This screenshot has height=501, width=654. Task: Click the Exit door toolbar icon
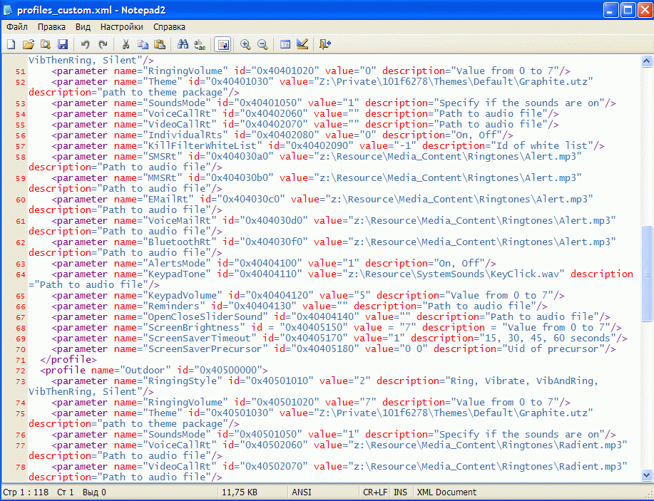tap(325, 44)
